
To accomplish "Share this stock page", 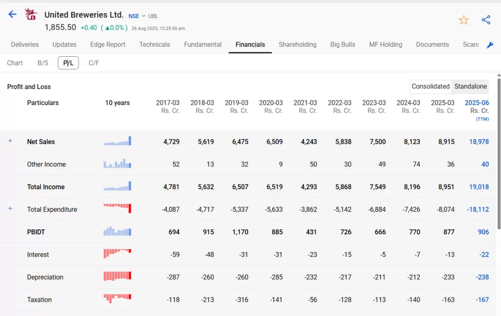I will (486, 20).
